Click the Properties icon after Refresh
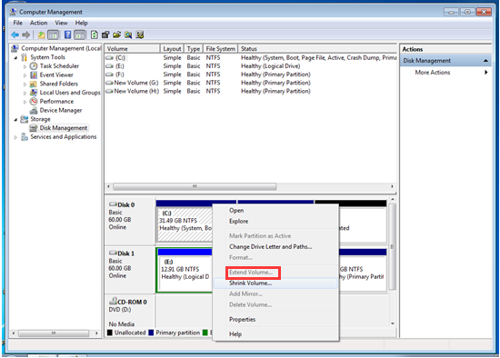The image size is (500, 358). (x=105, y=35)
